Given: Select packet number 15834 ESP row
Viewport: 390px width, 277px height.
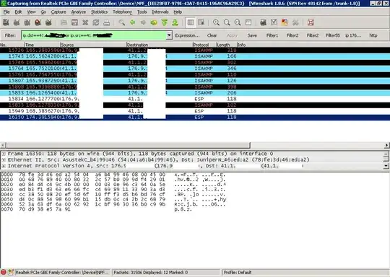Looking at the screenshot, I should pyautogui.click(x=195, y=99).
